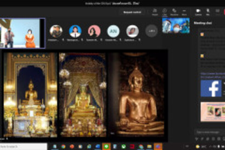This screenshot has height=150, width=225.
Task: Select the blue background participant avatar
Action: [x=75, y=31]
